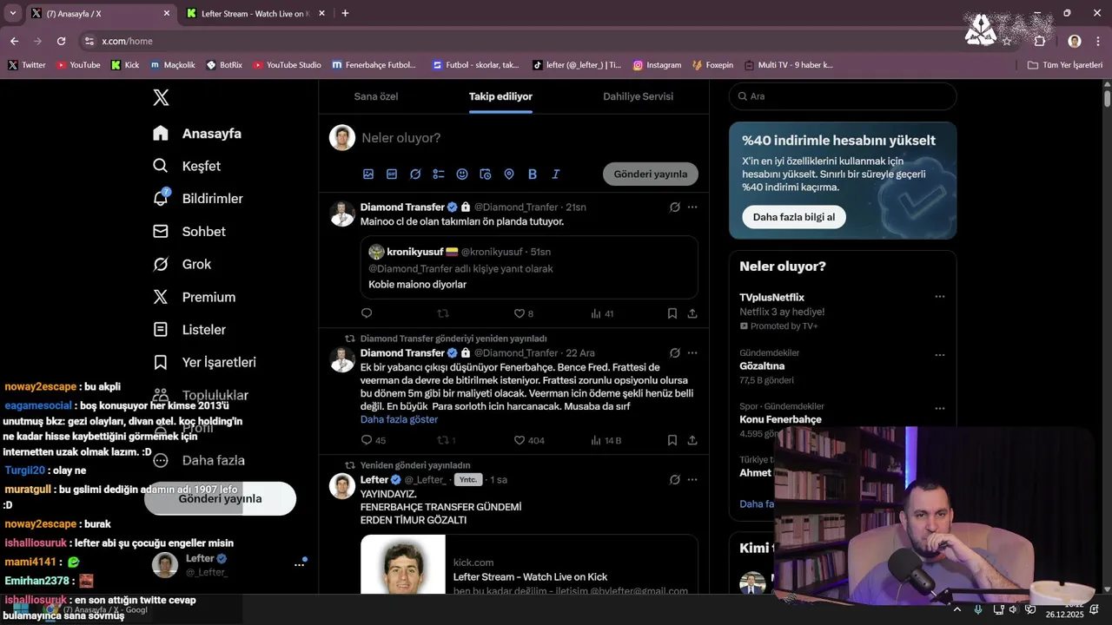The width and height of the screenshot is (1112, 625).
Task: Schedule the post with calendar icon
Action: tap(486, 174)
